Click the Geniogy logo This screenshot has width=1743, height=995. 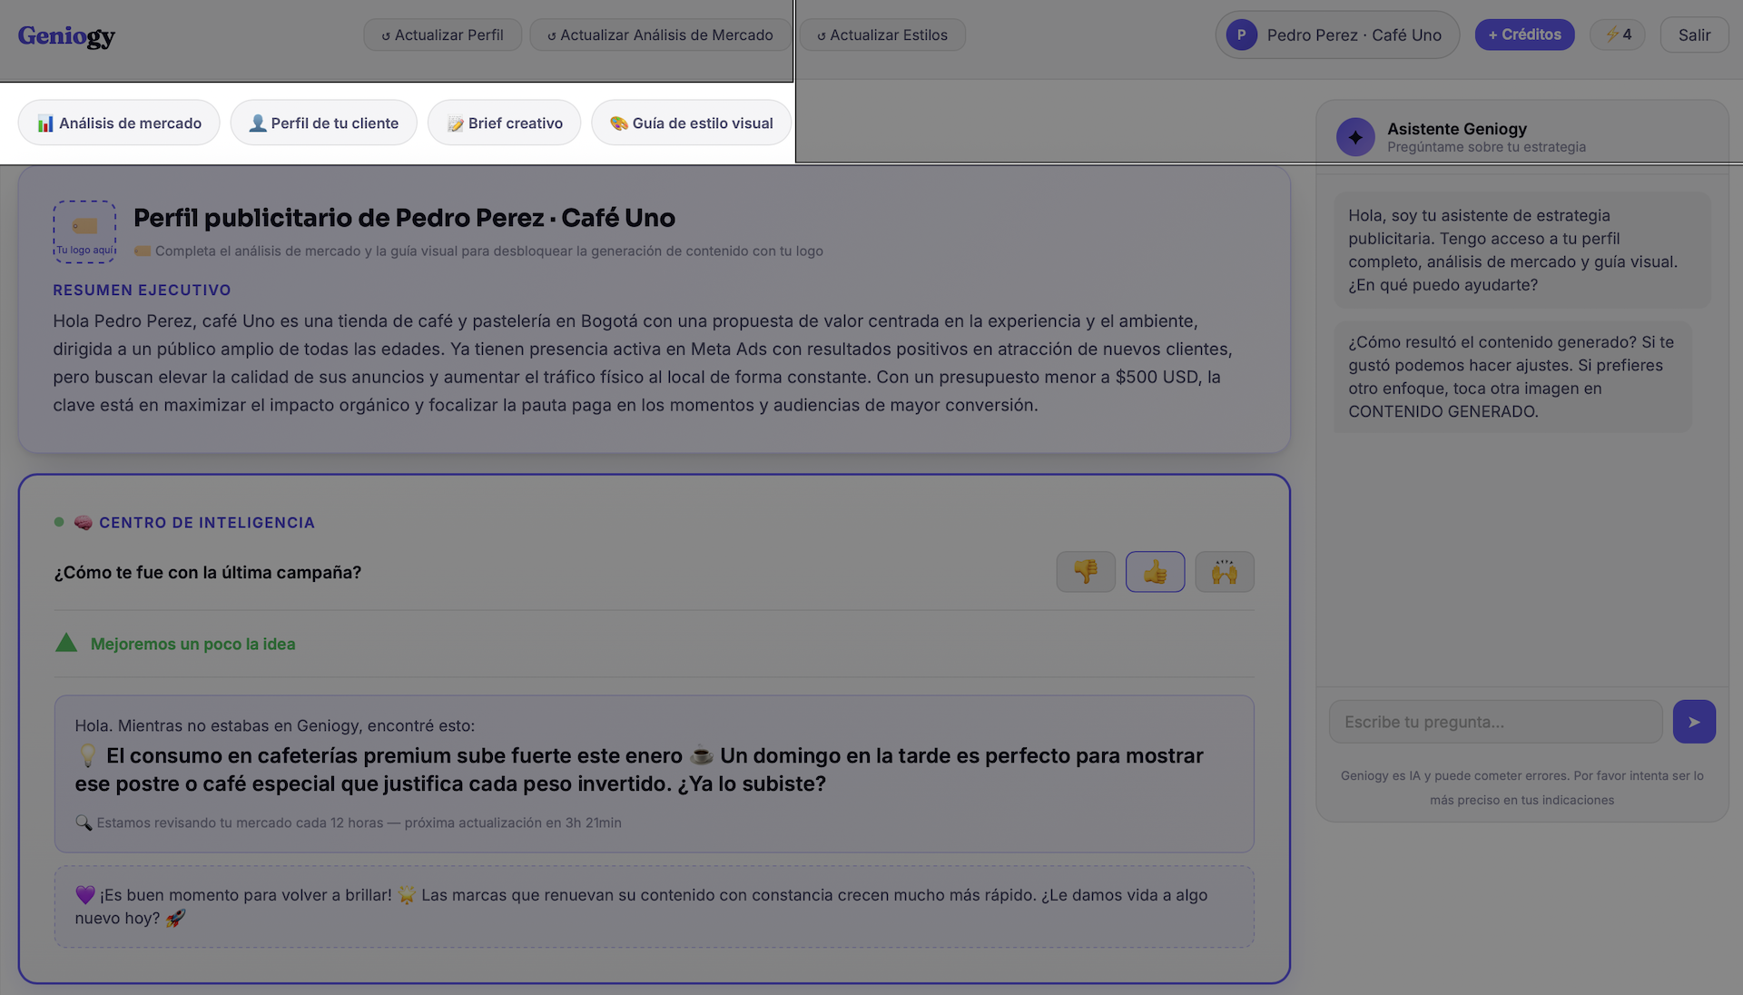pyautogui.click(x=66, y=35)
